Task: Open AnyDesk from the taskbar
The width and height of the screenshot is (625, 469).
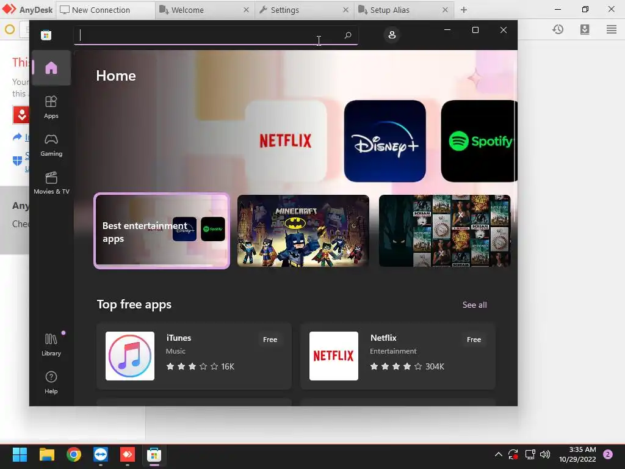Action: click(x=128, y=454)
